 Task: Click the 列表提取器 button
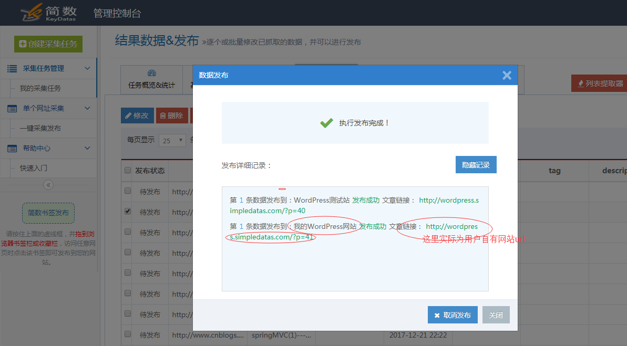[x=600, y=83]
